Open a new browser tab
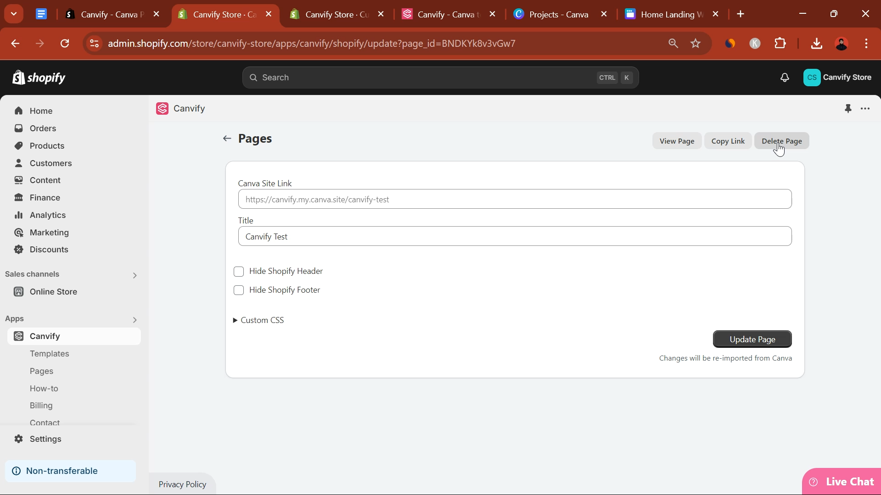 (x=741, y=14)
